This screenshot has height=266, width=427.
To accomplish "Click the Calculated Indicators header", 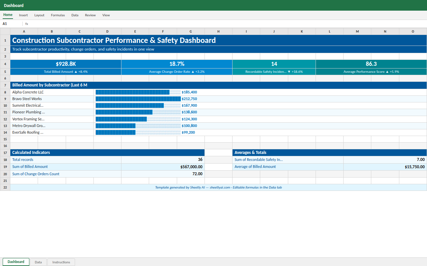I will [107, 153].
